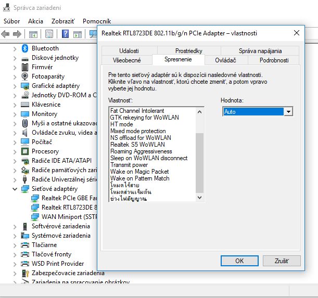Click the Tlačiarne printer icon

pyautogui.click(x=25, y=245)
